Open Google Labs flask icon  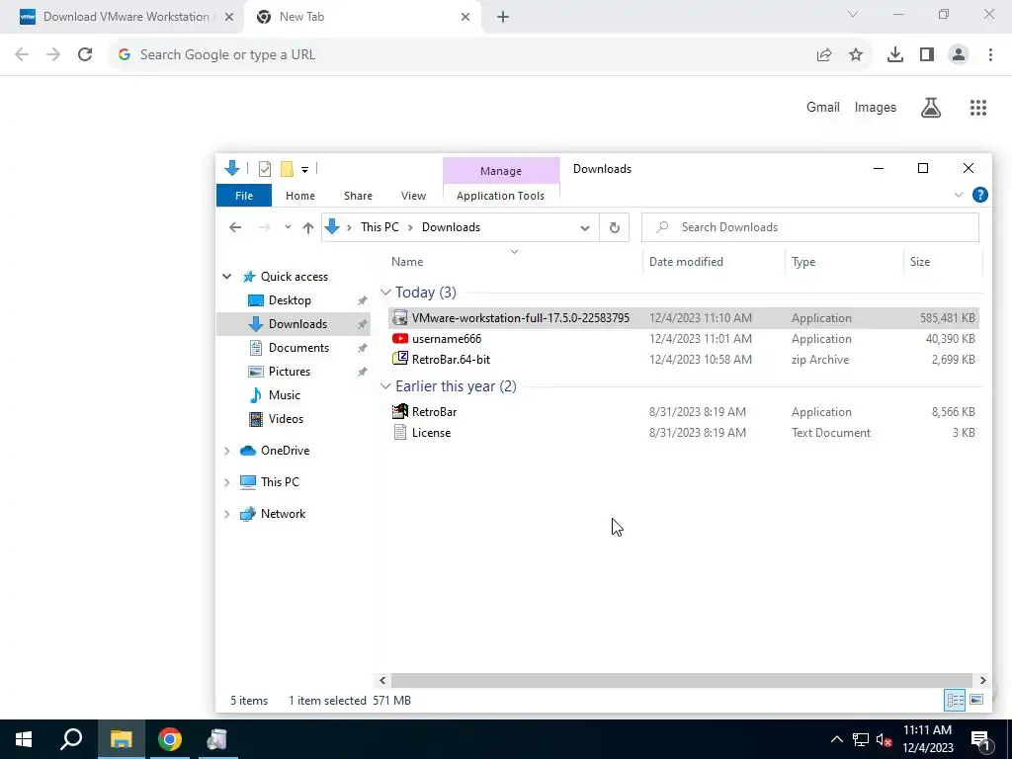tap(930, 107)
